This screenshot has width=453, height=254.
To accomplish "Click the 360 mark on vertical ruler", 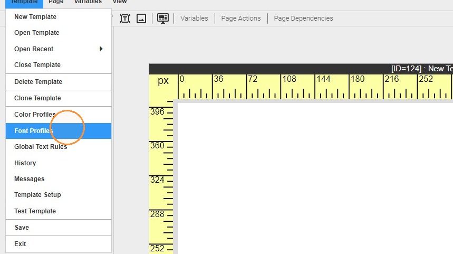I will click(157, 145).
